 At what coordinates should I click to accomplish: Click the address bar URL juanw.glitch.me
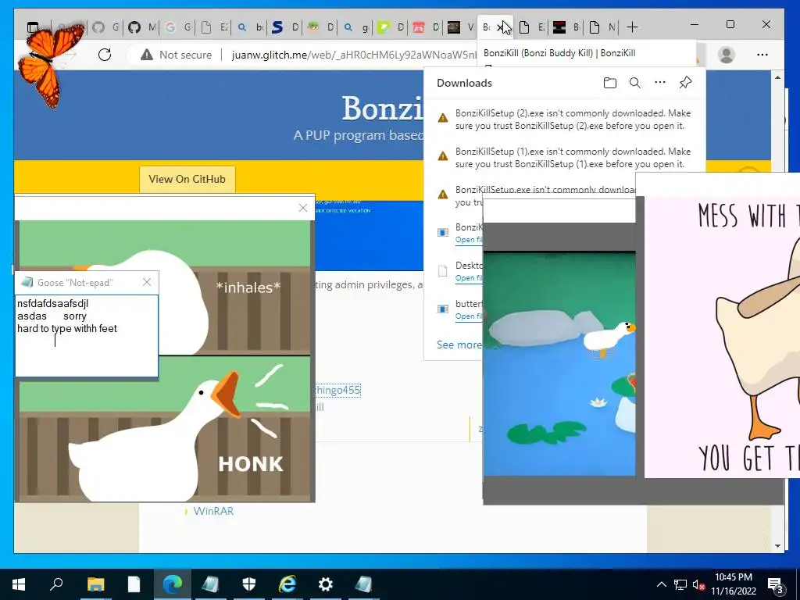[x=354, y=55]
